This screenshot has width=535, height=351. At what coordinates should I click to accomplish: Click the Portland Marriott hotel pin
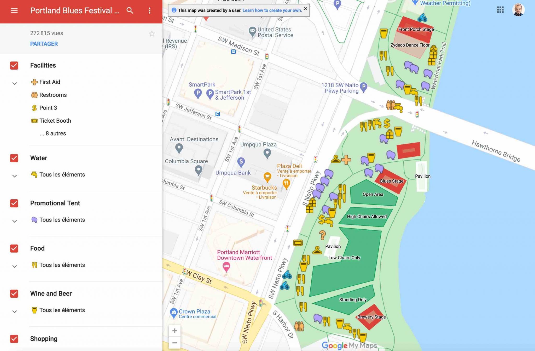(226, 267)
